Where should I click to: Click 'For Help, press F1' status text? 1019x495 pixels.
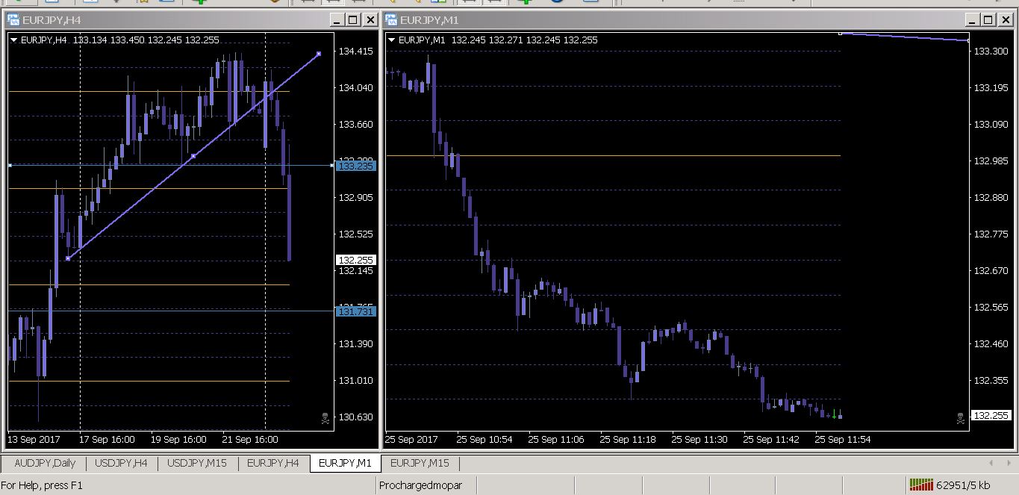tap(42, 485)
